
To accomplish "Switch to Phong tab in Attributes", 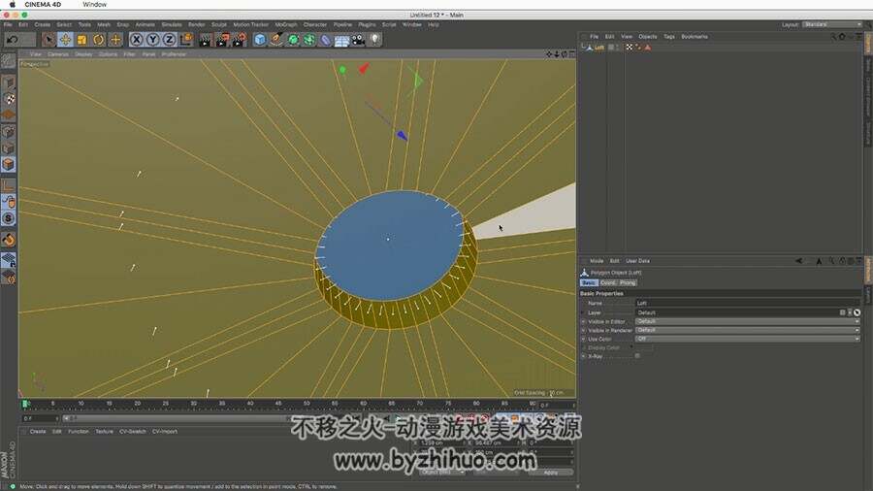I will point(628,282).
